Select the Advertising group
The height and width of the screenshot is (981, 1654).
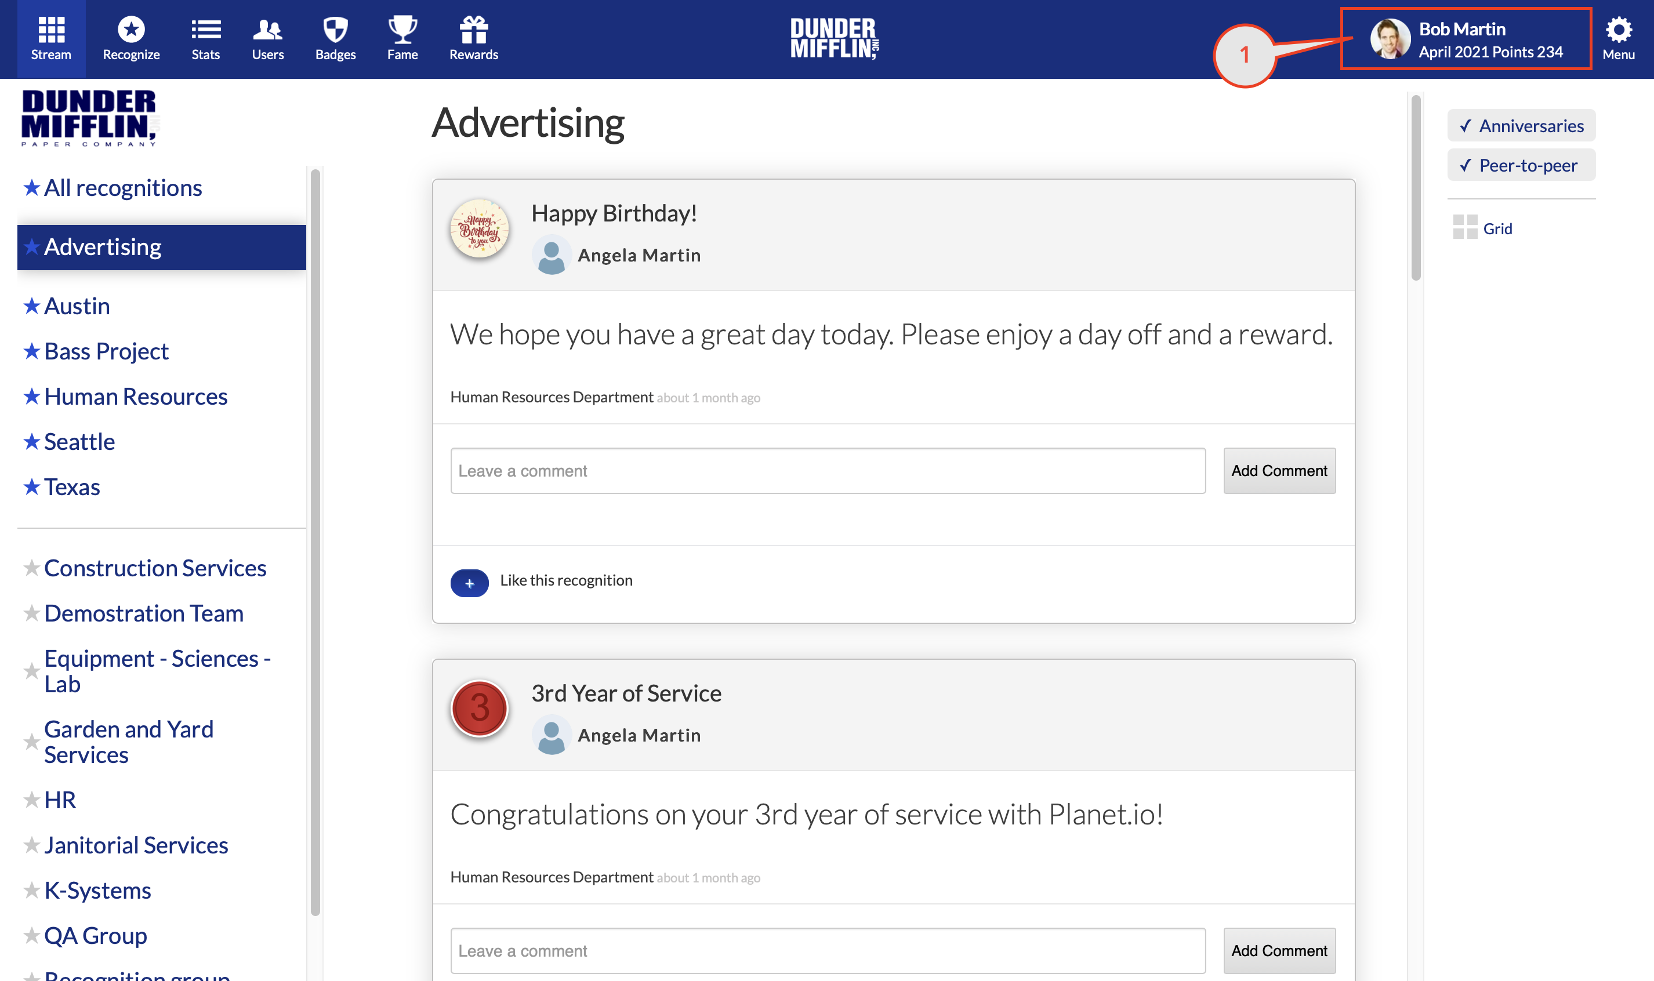tap(161, 247)
